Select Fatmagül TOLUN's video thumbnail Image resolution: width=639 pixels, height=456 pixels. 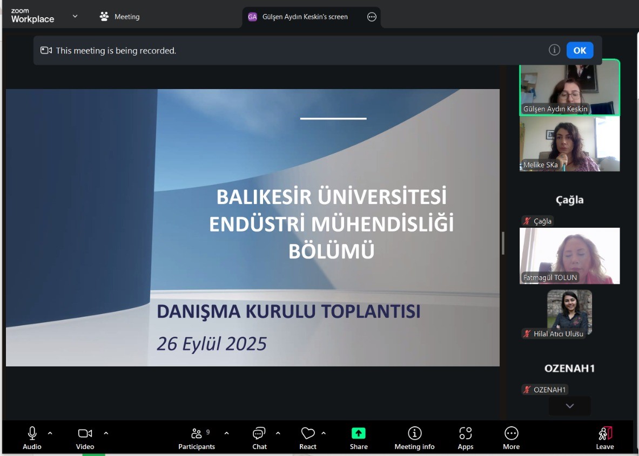569,256
